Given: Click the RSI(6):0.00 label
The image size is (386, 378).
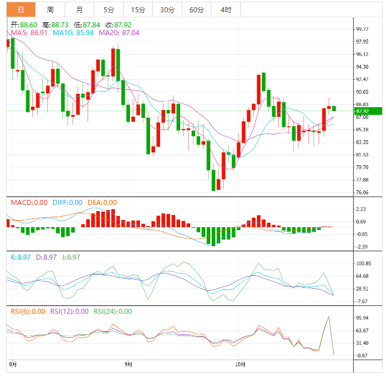Looking at the screenshot, I should [28, 312].
